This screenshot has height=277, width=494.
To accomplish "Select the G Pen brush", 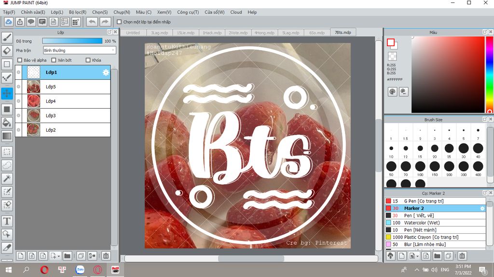I will [x=435, y=201].
